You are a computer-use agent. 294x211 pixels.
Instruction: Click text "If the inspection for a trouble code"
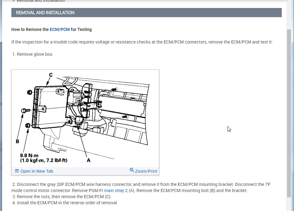tap(44, 42)
